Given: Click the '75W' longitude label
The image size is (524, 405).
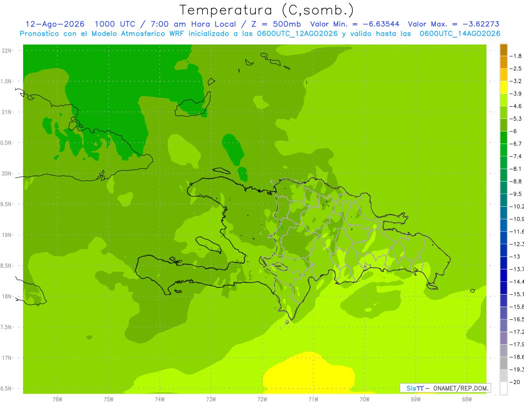Looking at the screenshot, I should 109,399.
